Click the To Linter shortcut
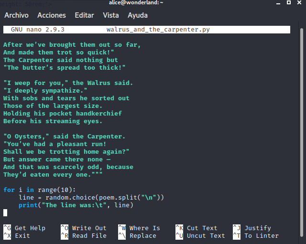Image resolution: width=306 pixels, height=244 pixels. click(261, 236)
